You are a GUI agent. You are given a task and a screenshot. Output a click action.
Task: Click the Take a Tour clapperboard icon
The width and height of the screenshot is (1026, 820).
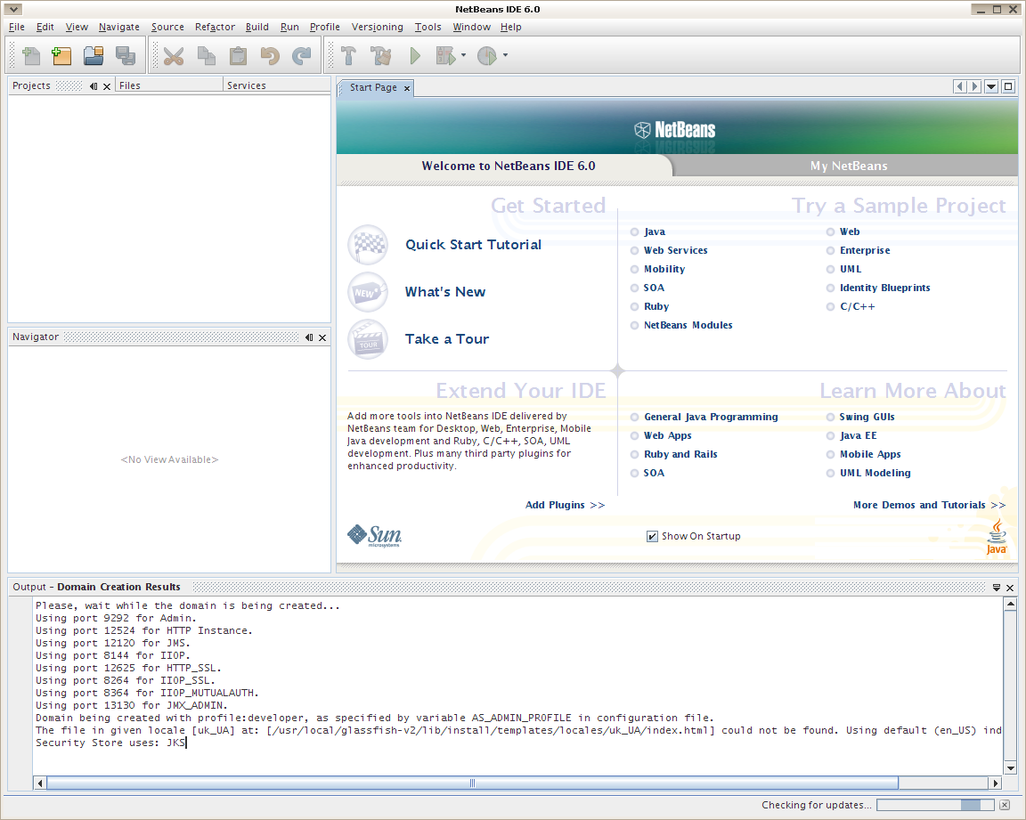368,338
